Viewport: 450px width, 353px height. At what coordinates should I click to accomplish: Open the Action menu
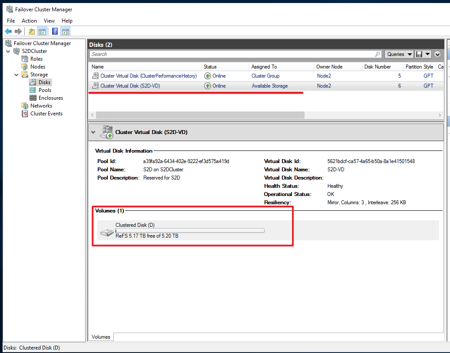pos(29,21)
